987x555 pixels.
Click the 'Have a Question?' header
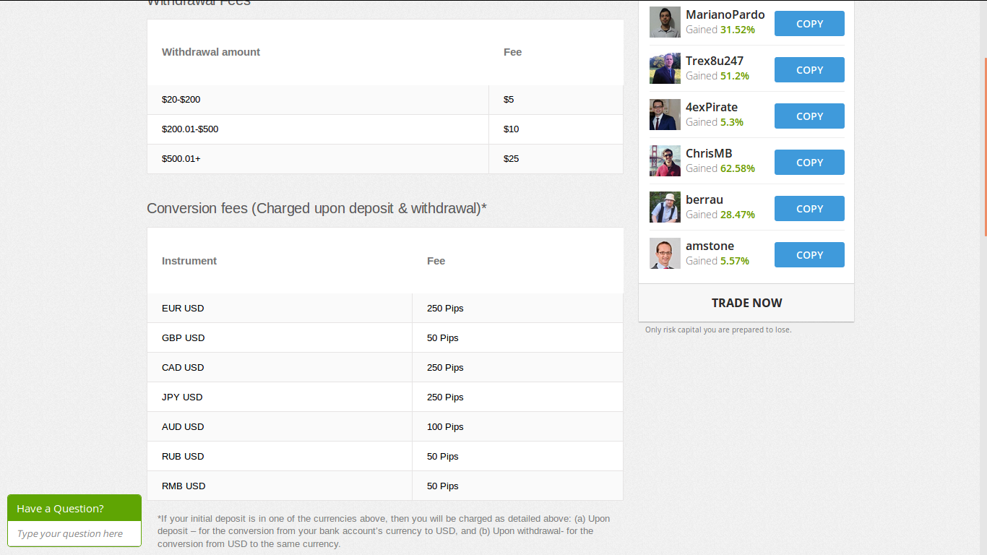[74, 509]
